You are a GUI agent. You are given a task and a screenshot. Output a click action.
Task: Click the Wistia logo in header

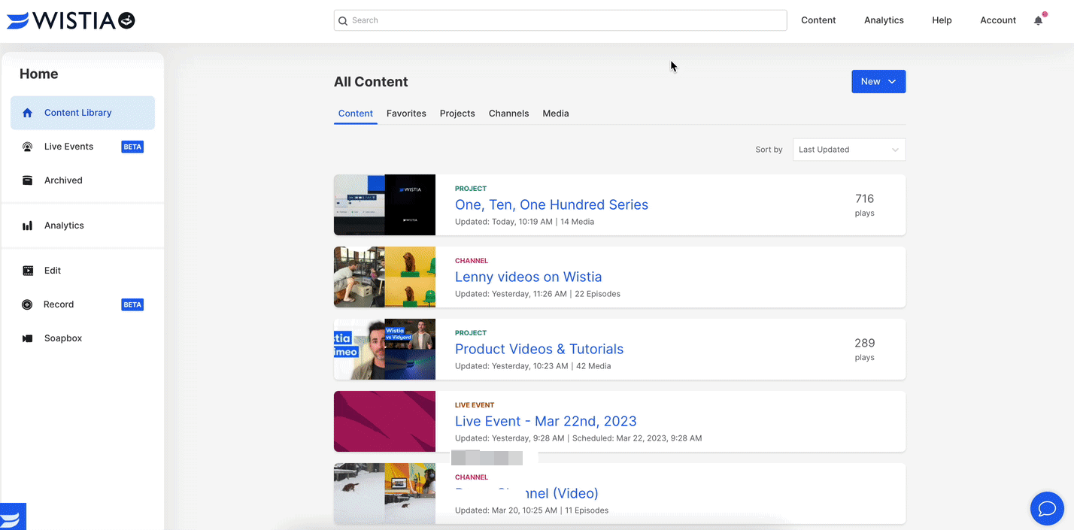(x=71, y=20)
